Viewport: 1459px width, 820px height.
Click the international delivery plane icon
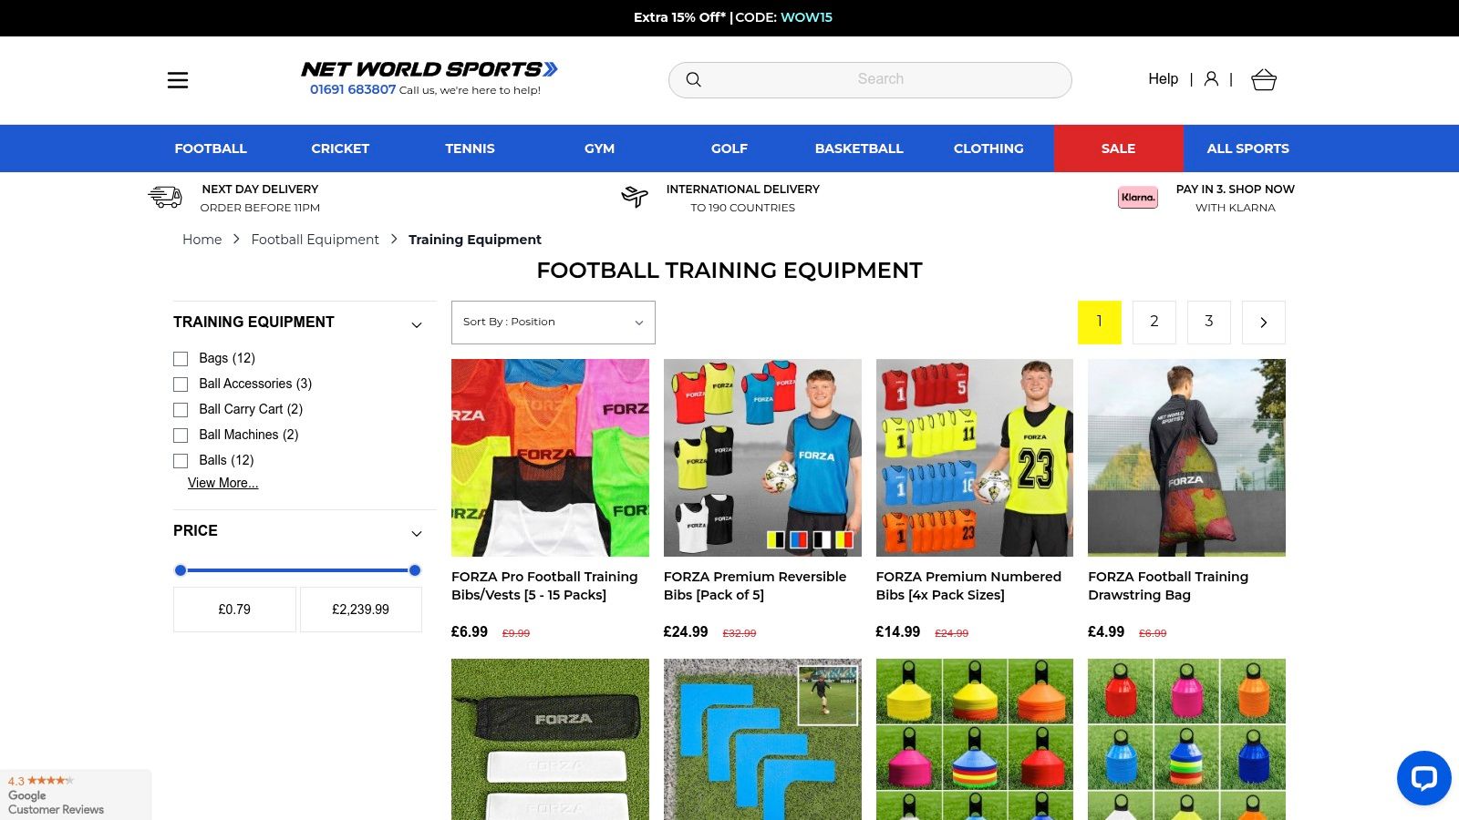[635, 196]
